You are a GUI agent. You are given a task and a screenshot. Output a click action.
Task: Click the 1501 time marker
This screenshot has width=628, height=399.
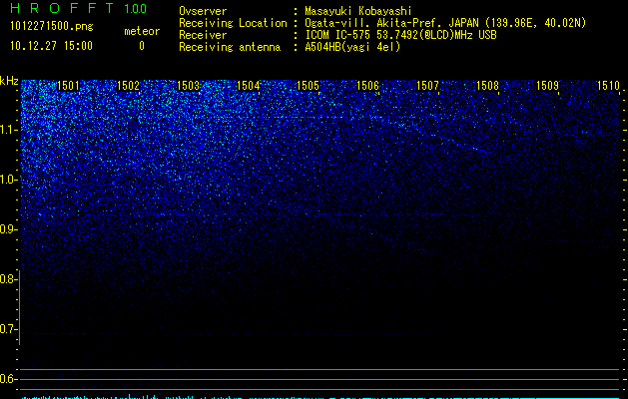tap(68, 86)
